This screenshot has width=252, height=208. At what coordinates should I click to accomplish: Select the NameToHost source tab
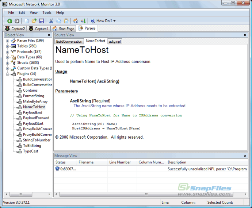tap(95, 41)
